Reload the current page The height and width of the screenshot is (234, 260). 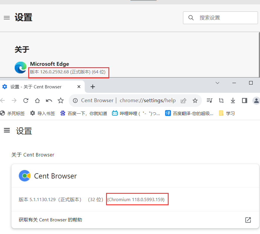point(26,100)
